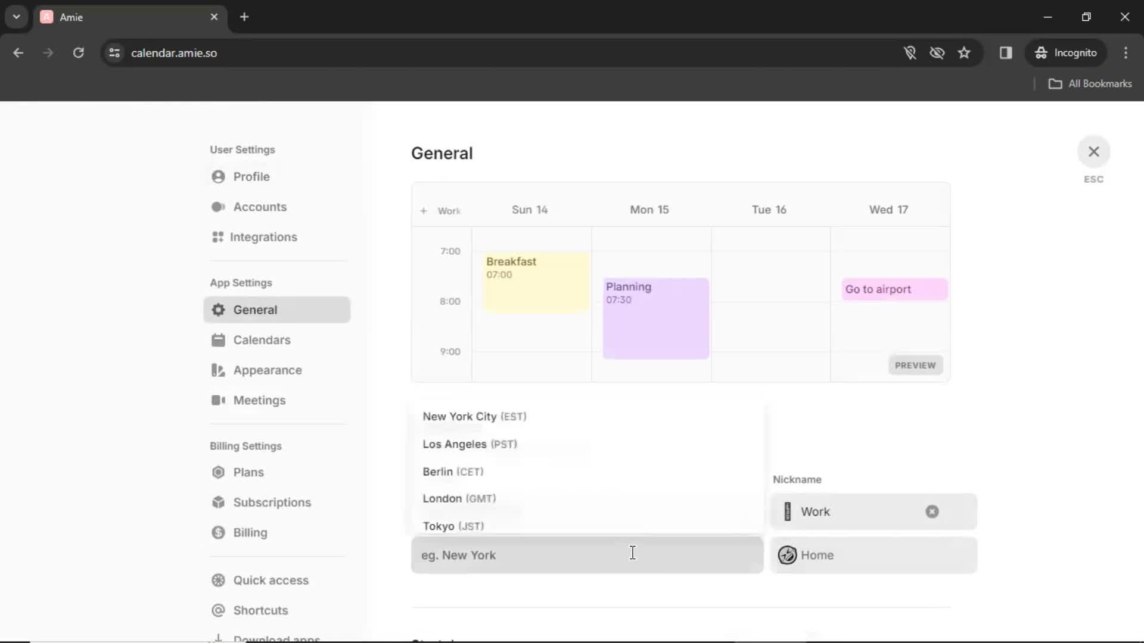Click the General settings gear icon
1144x643 pixels.
click(x=219, y=310)
